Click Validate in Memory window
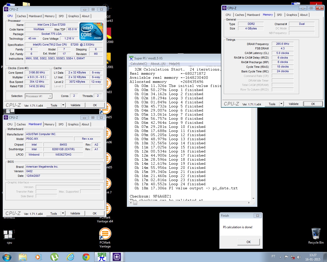The image size is (327, 262). (294, 104)
